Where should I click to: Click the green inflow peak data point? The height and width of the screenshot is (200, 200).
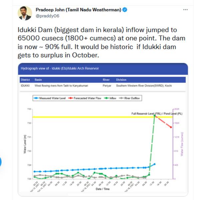click(155, 115)
